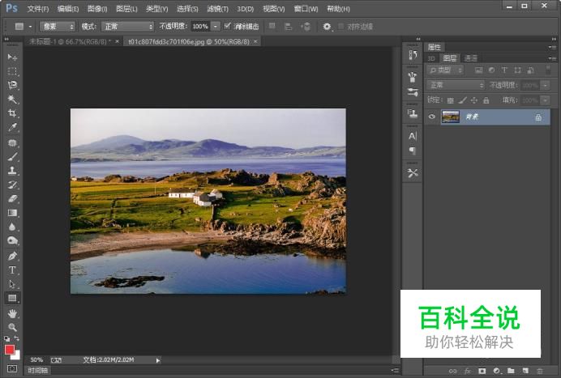This screenshot has height=378, width=561.
Task: Select the Crop tool
Action: point(12,113)
